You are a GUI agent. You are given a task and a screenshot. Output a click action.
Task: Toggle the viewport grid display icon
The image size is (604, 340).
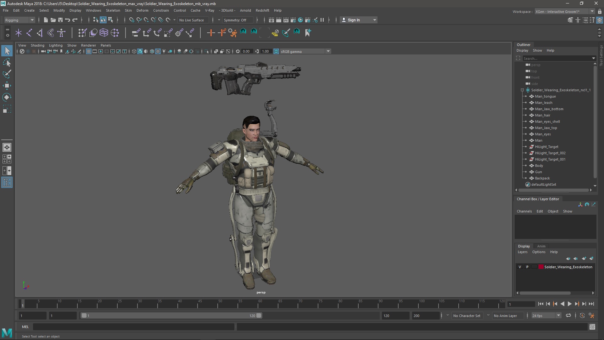coord(89,51)
